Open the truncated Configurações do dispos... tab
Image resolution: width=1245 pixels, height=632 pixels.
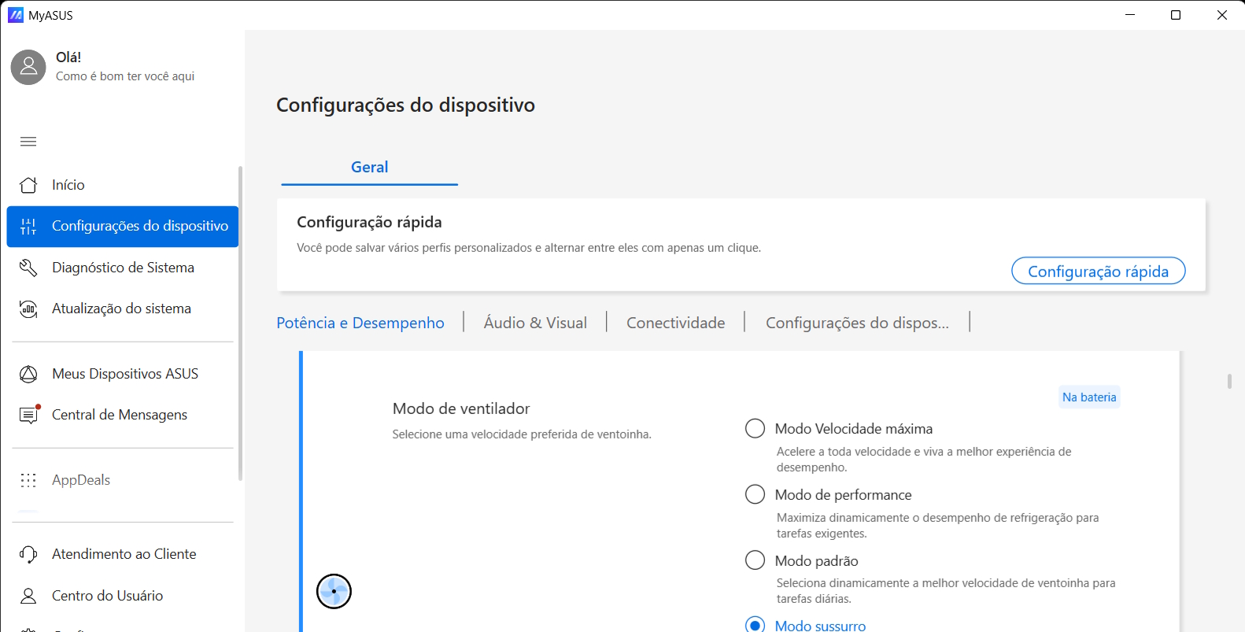point(857,323)
